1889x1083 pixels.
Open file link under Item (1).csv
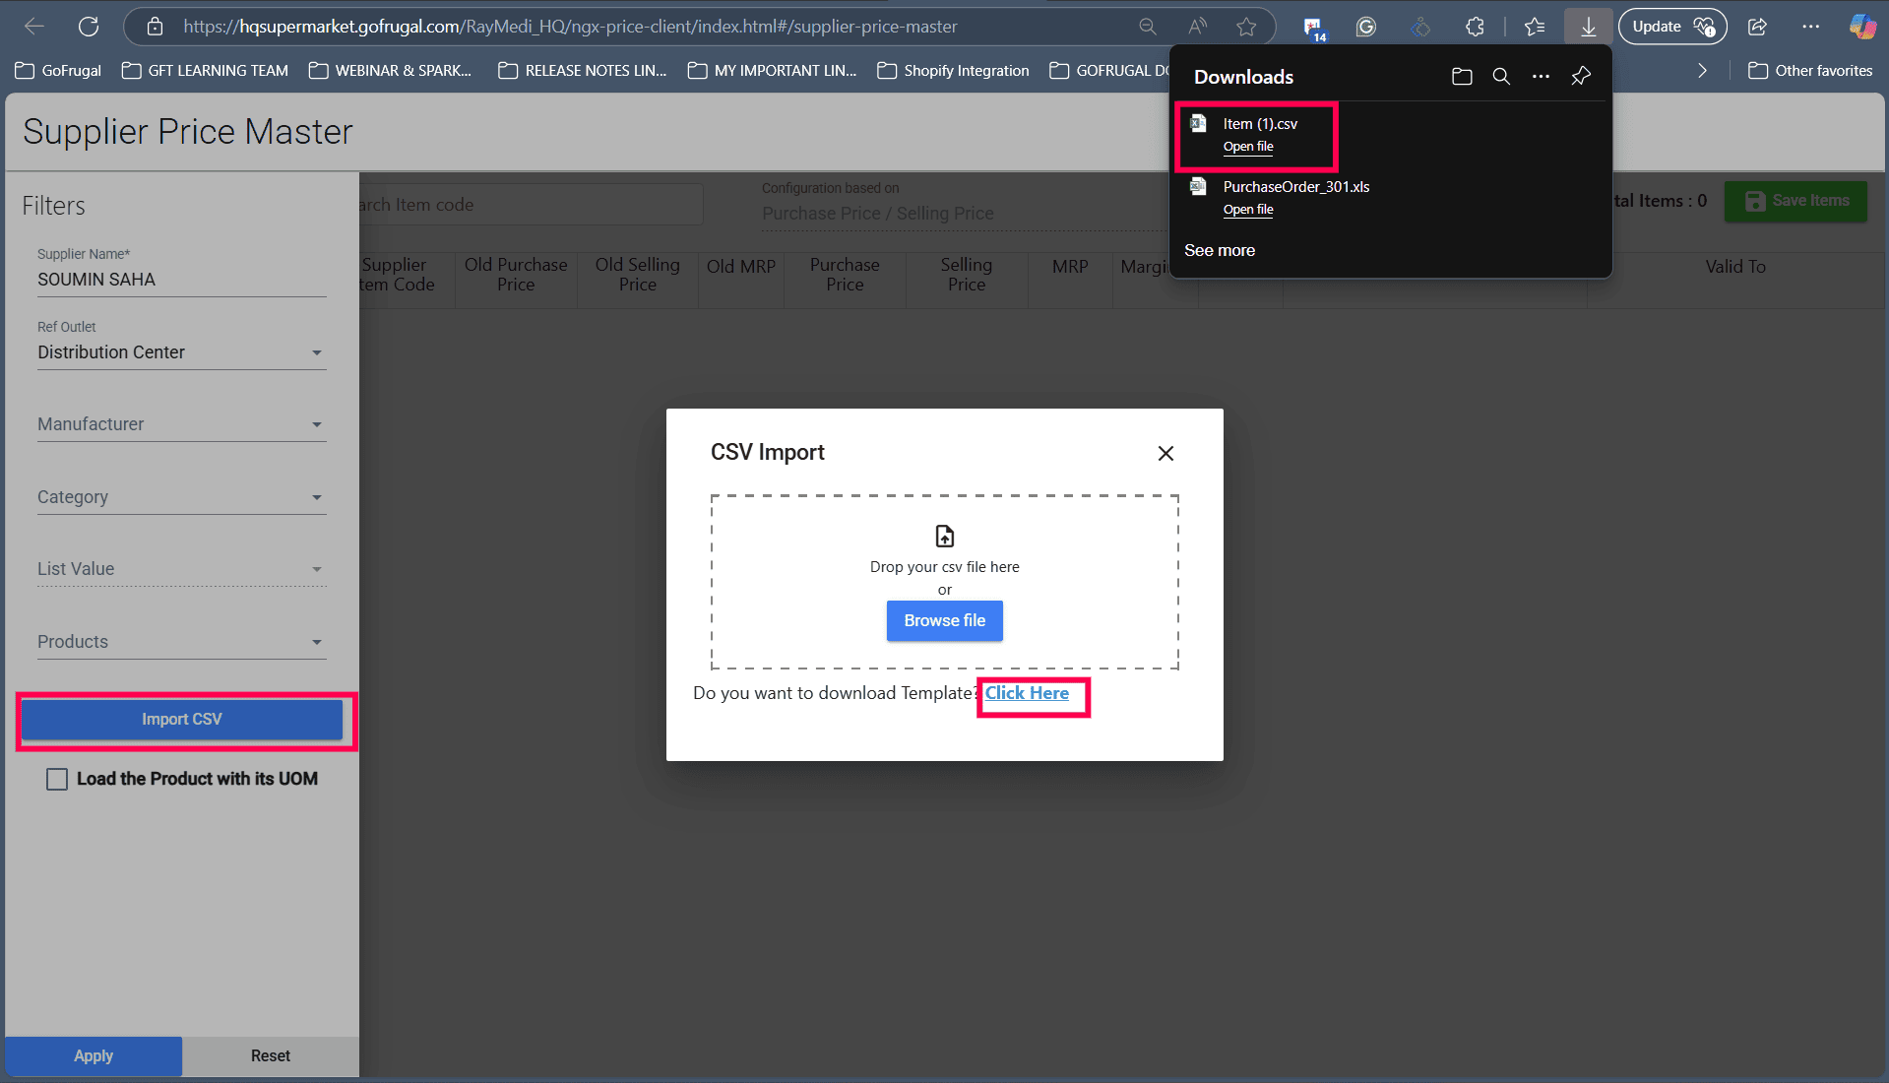(1248, 147)
